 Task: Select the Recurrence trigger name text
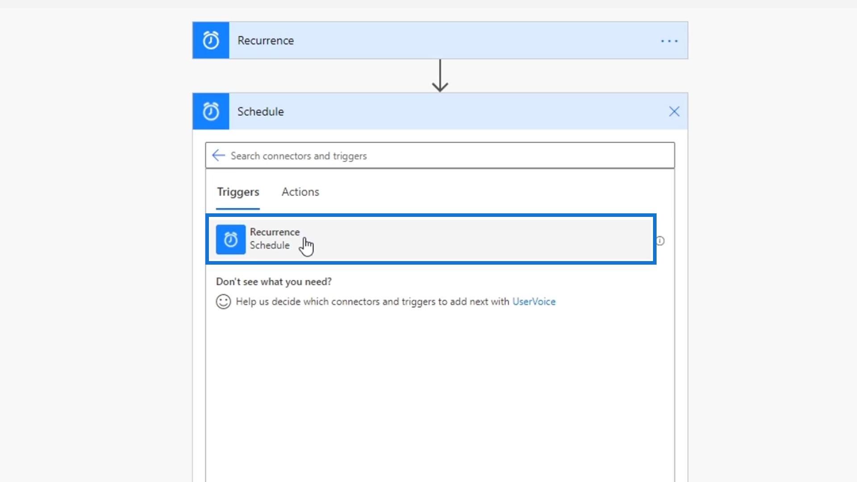tap(275, 232)
